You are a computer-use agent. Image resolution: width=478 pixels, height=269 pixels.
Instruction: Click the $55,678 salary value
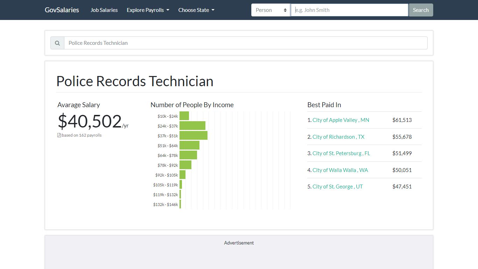tap(402, 137)
